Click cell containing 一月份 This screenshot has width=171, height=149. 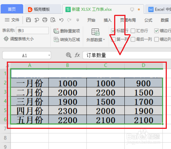click(x=30, y=83)
